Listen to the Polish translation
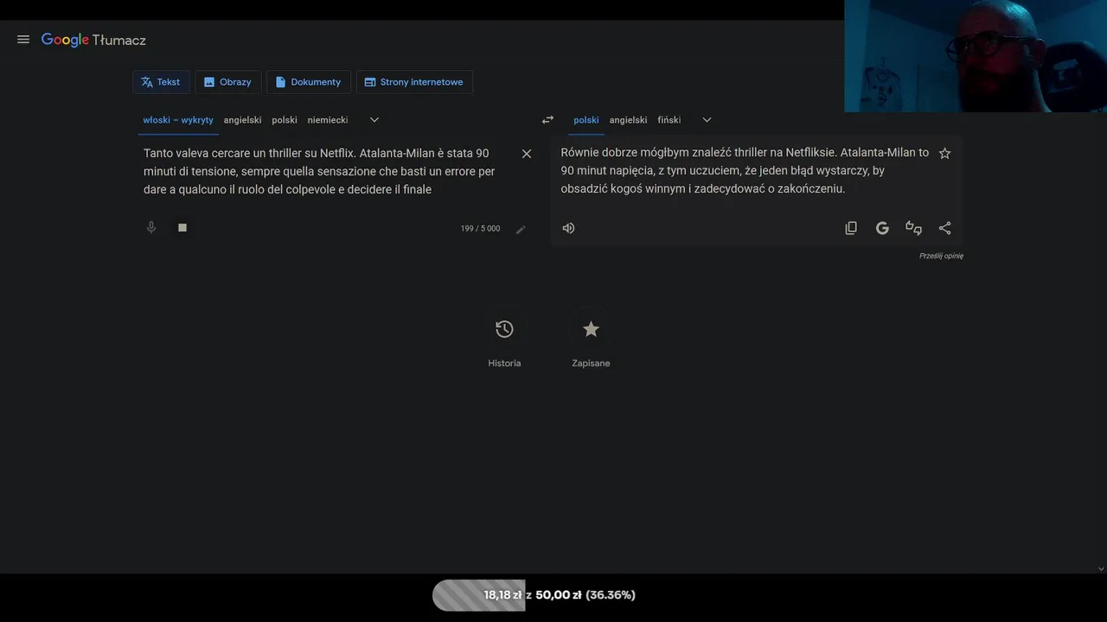 568,228
